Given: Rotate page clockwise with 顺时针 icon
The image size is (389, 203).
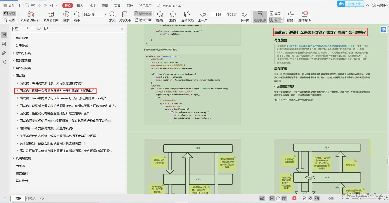Looking at the screenshot, I should 160,15.
